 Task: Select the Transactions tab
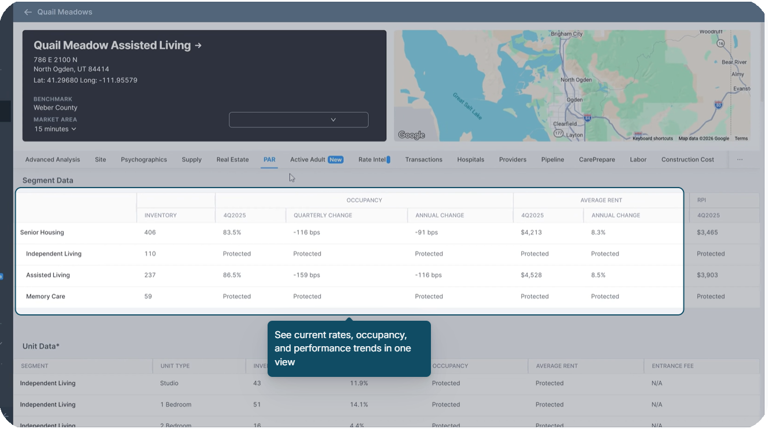coord(423,160)
